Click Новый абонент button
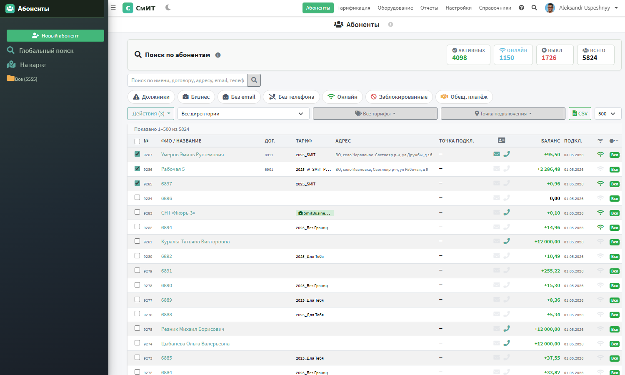Image resolution: width=625 pixels, height=375 pixels. pos(55,35)
